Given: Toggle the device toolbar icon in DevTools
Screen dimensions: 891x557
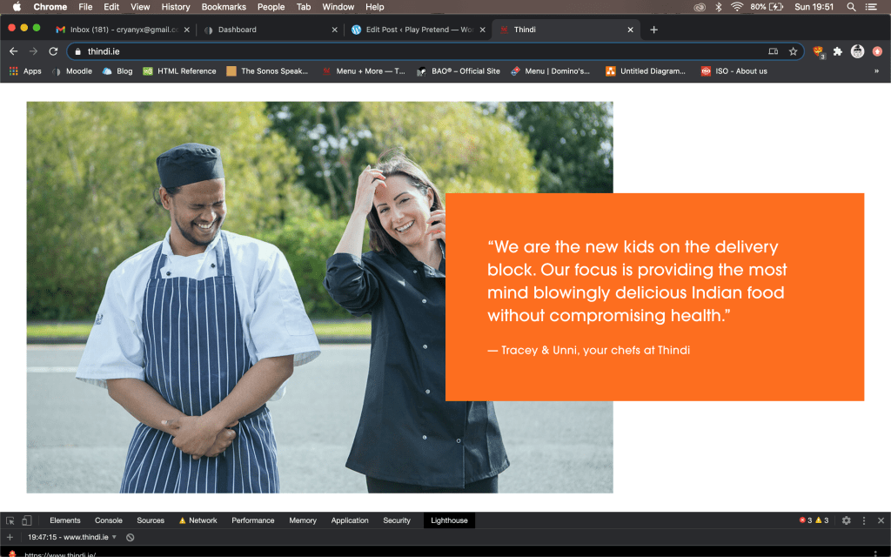Looking at the screenshot, I should click(x=26, y=520).
